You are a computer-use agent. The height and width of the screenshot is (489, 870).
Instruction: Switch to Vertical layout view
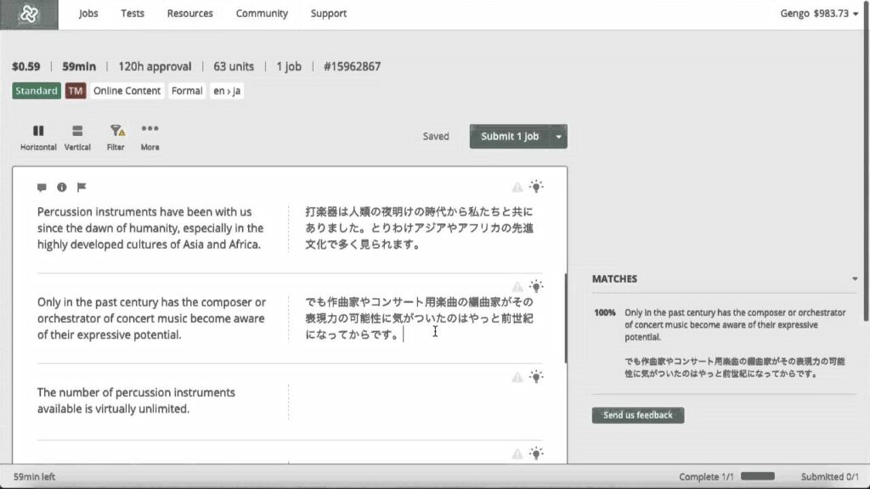click(77, 136)
